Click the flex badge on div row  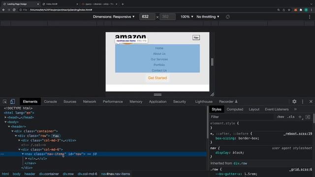(56, 136)
